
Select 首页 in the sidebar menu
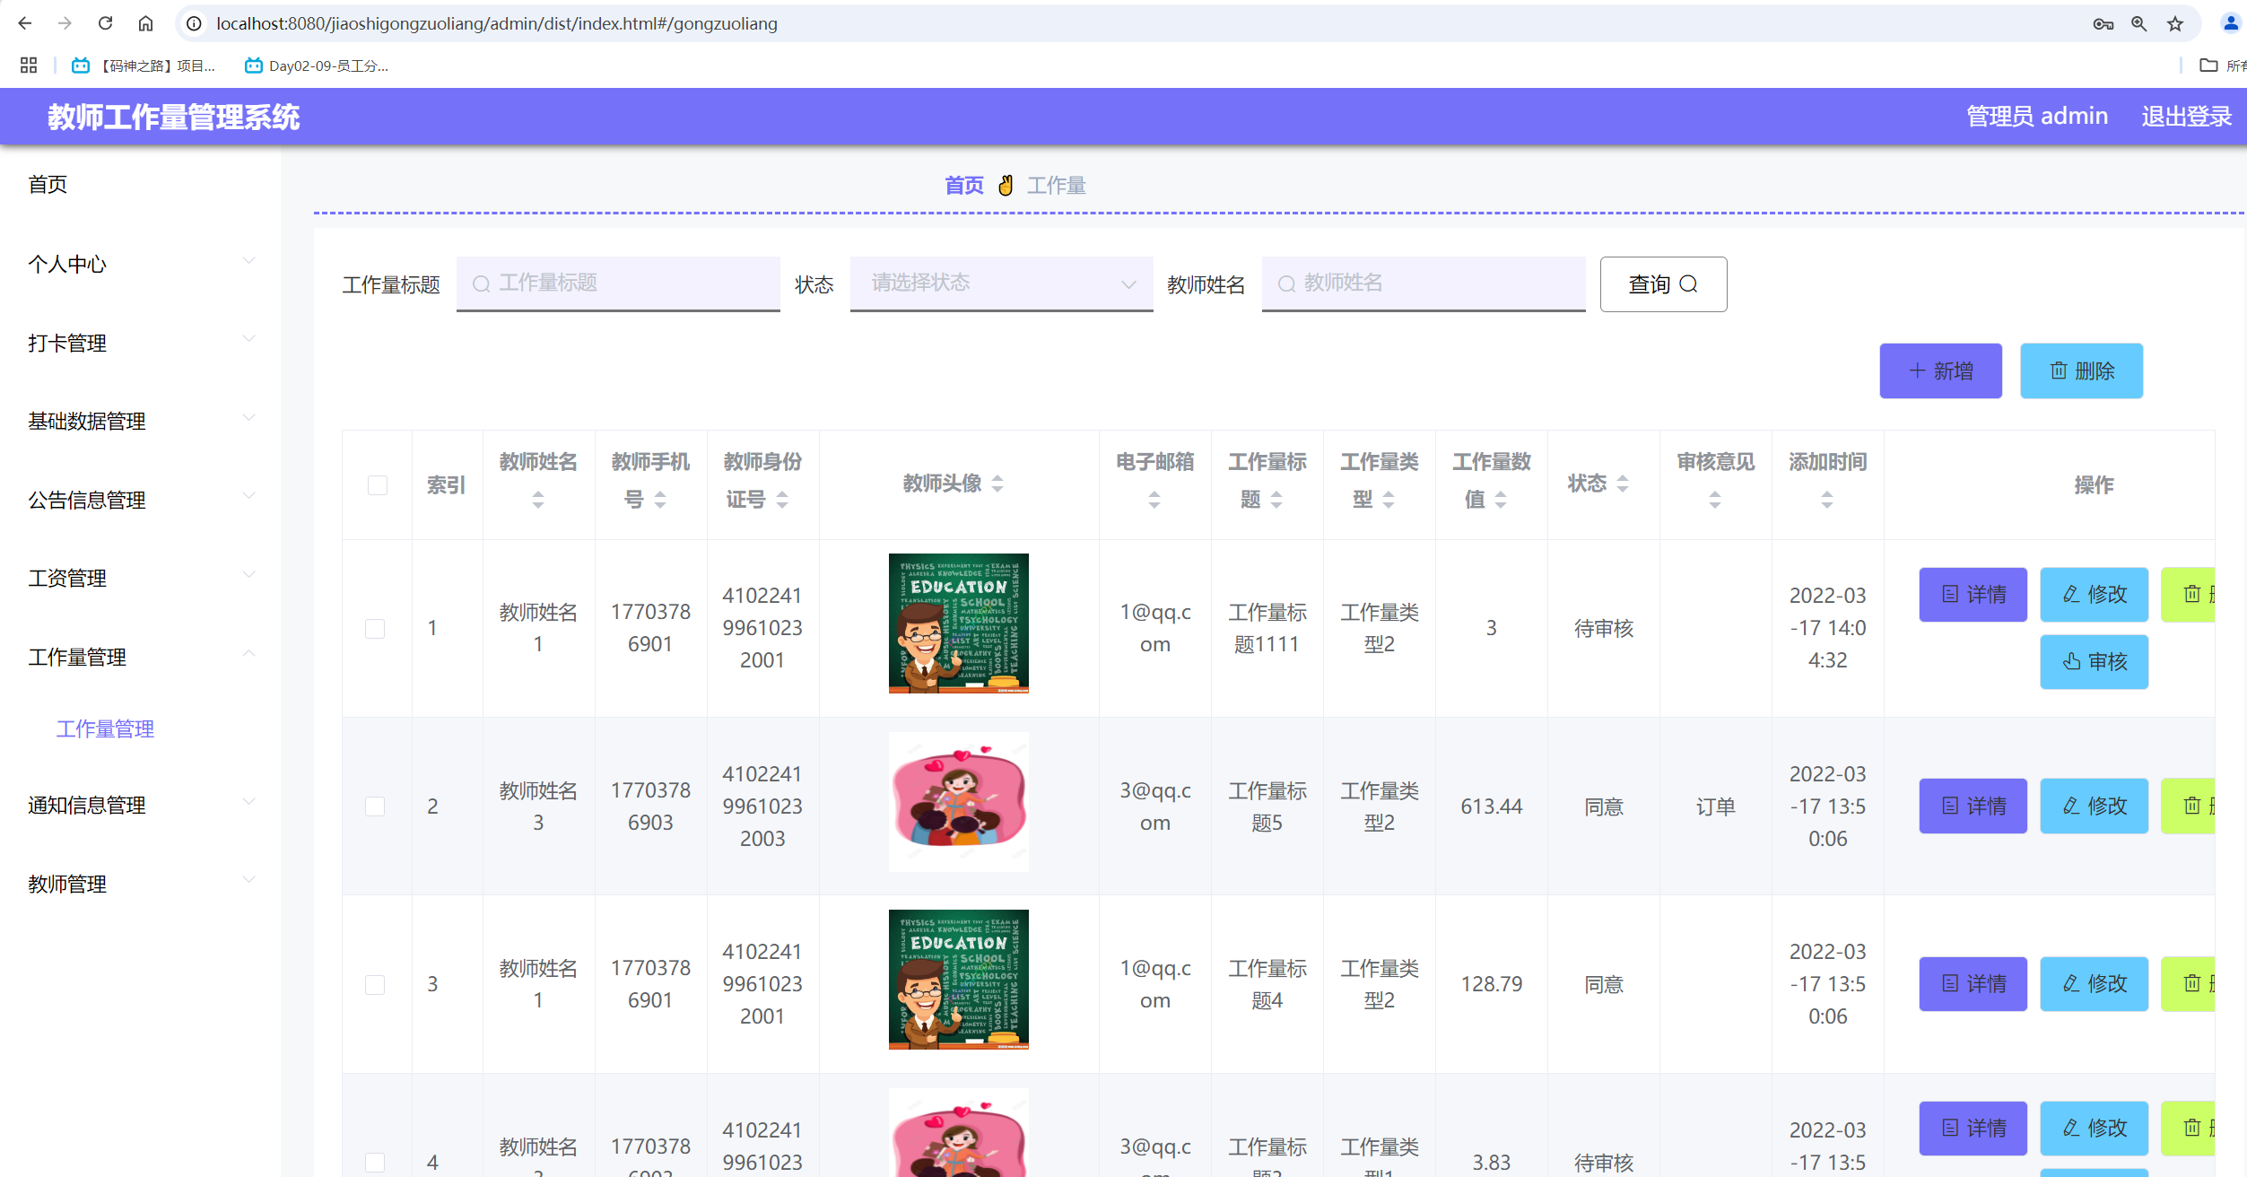click(x=48, y=184)
